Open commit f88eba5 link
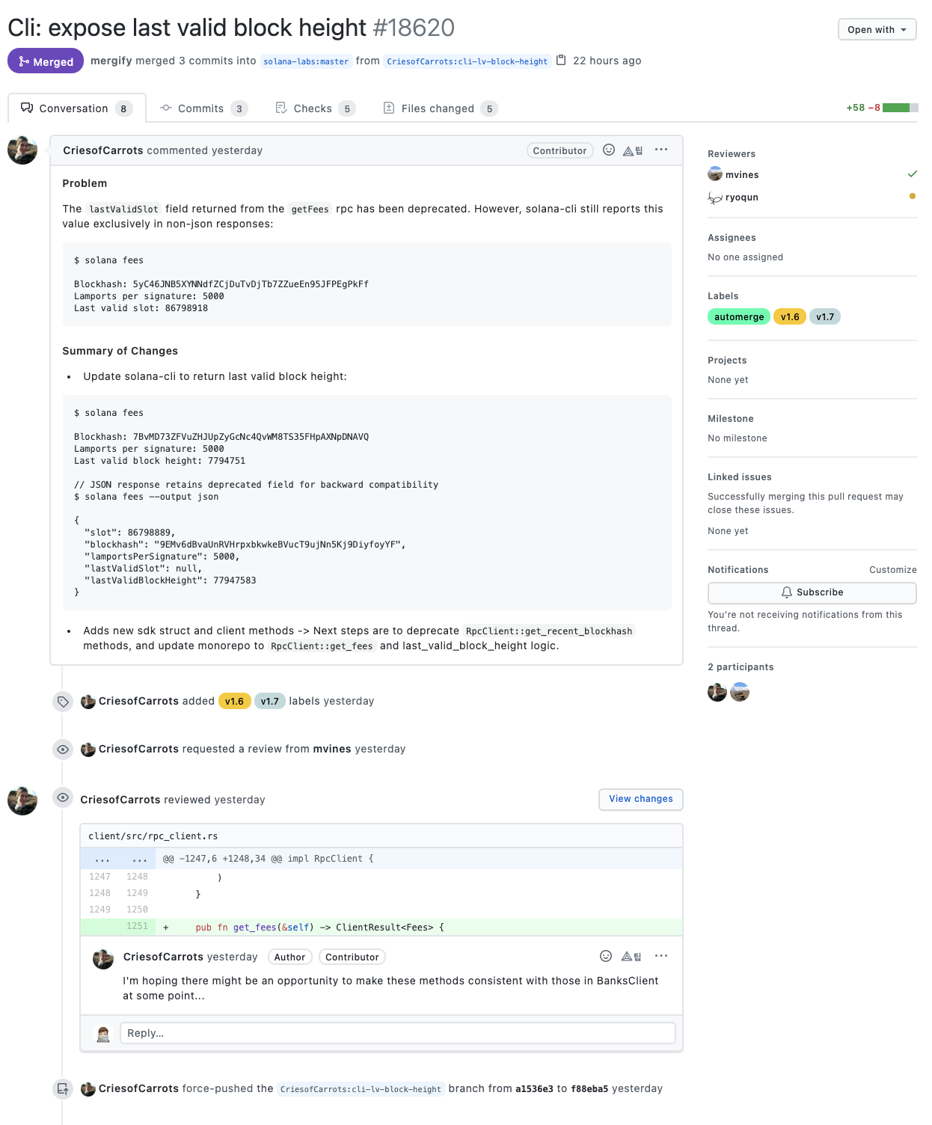This screenshot has width=932, height=1125. pos(589,1089)
